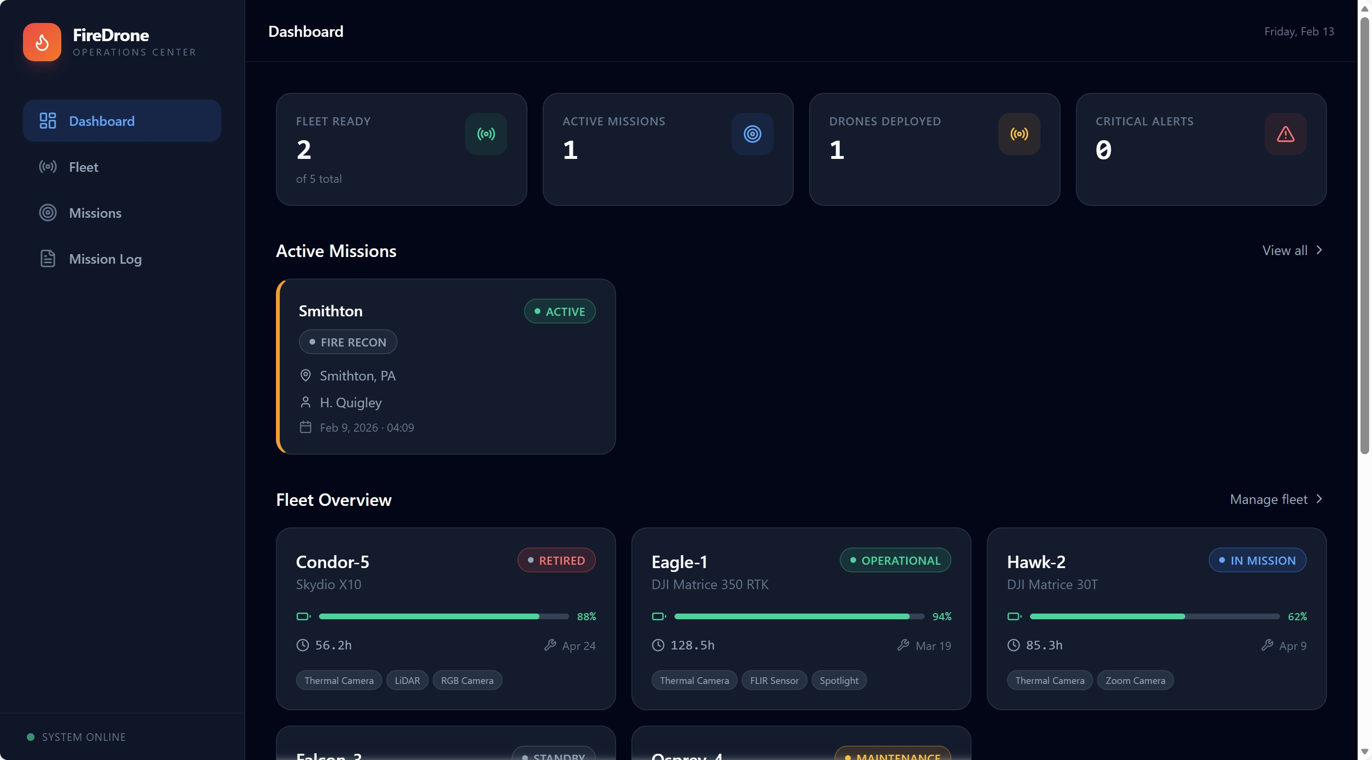Click the Eagle-1 battery icon
Screen dimensions: 1372x760
pyautogui.click(x=659, y=616)
